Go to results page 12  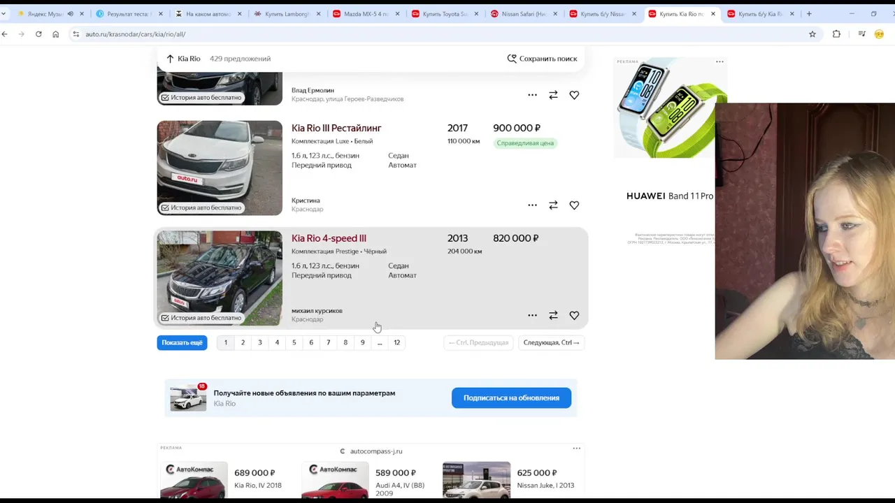point(396,342)
